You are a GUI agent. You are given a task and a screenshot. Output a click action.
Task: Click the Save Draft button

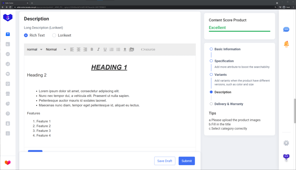(165, 161)
